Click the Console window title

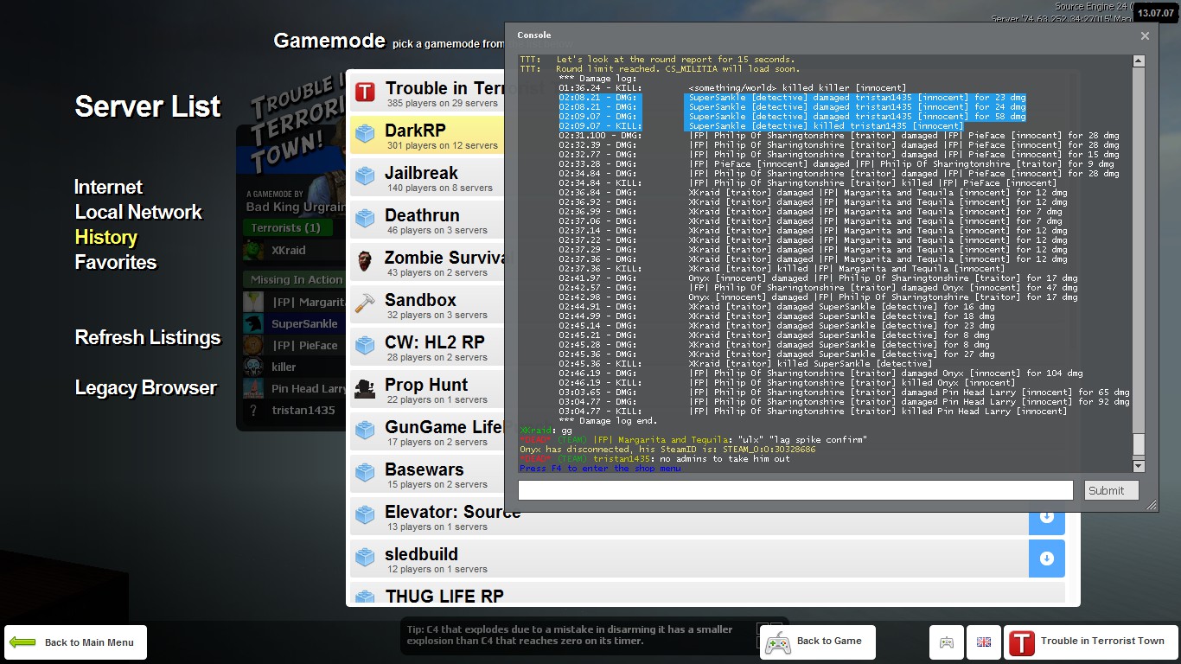pos(533,35)
